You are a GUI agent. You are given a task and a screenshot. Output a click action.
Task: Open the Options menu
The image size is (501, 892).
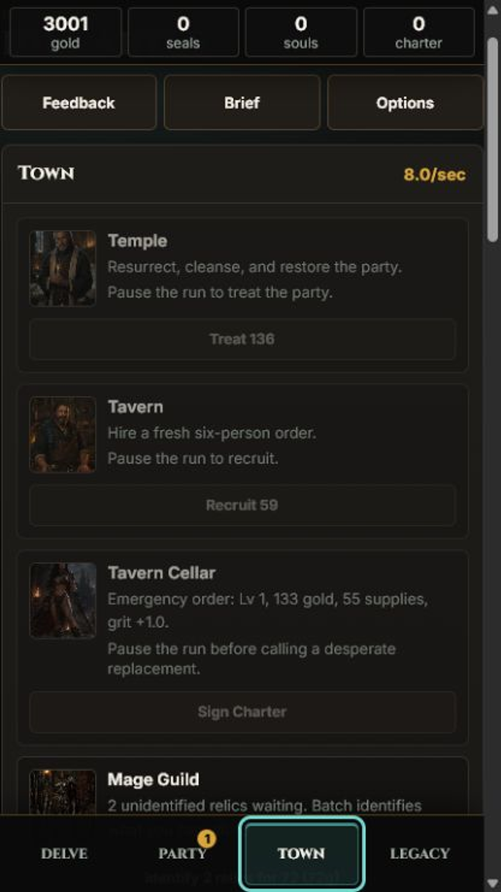point(405,103)
